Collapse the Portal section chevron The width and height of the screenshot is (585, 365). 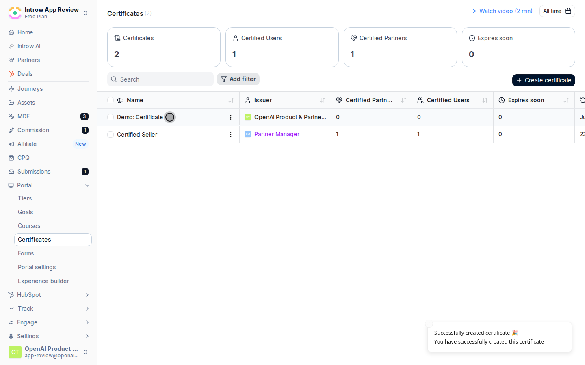87,185
